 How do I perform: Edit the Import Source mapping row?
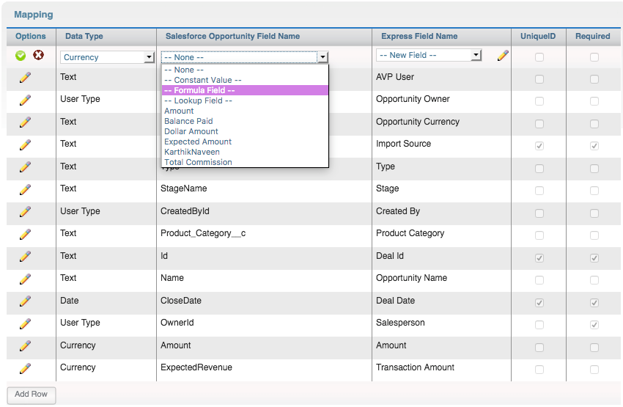(x=25, y=144)
